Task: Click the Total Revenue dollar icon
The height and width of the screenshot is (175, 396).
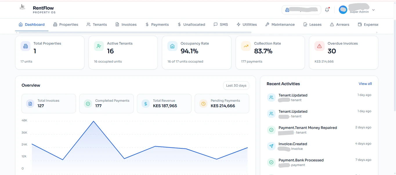Action: click(x=146, y=103)
